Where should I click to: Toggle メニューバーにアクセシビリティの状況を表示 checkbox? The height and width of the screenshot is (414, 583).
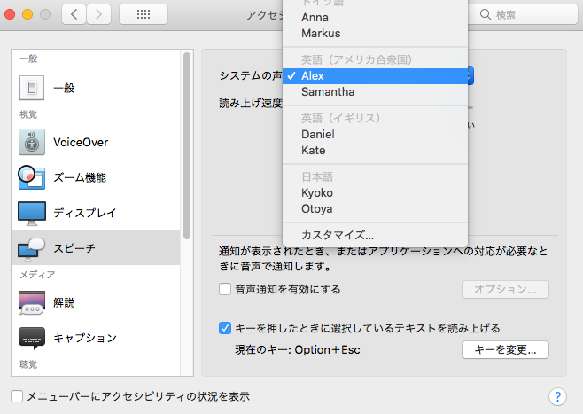click(x=17, y=396)
